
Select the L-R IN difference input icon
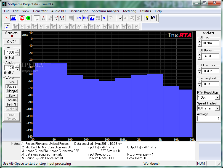pyautogui.click(x=62, y=18)
